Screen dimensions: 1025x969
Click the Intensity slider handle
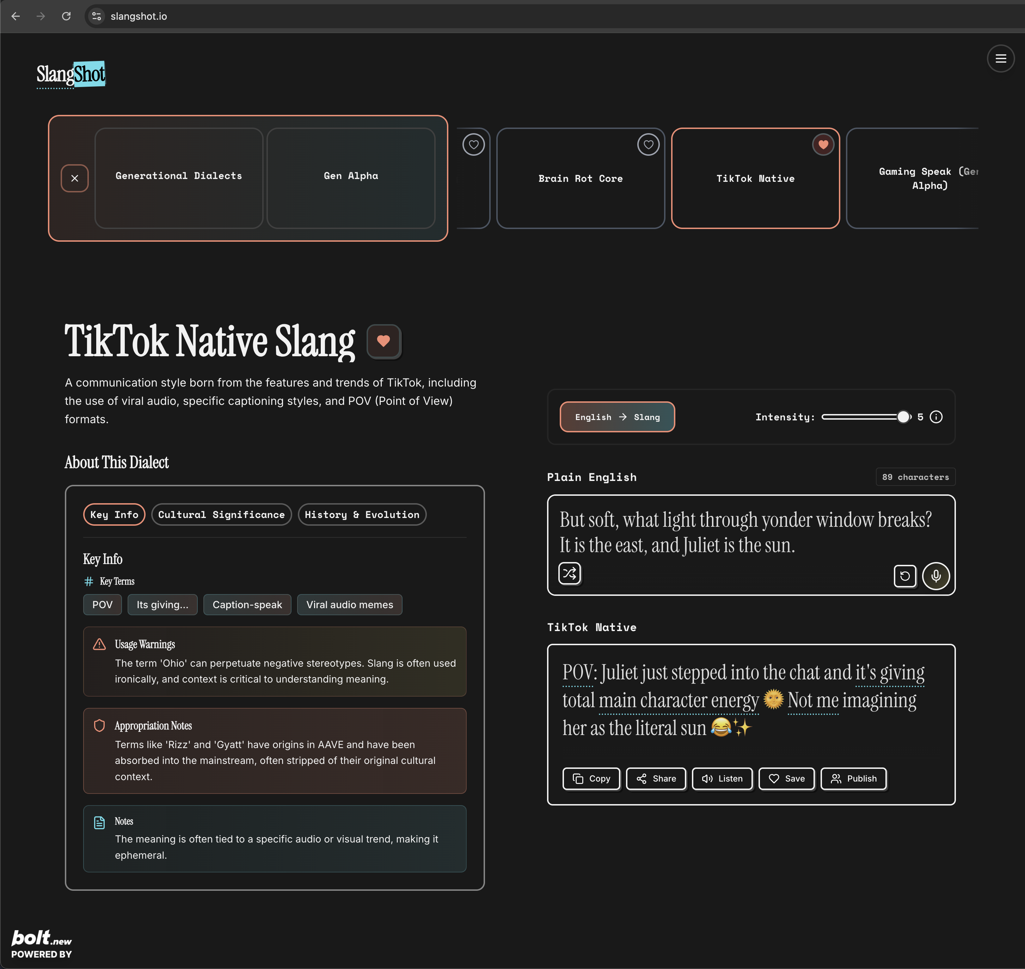tap(903, 417)
